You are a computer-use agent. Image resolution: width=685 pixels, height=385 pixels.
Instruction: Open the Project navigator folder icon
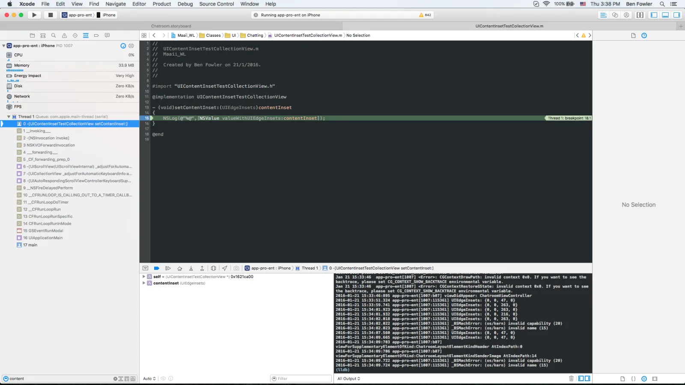point(32,36)
